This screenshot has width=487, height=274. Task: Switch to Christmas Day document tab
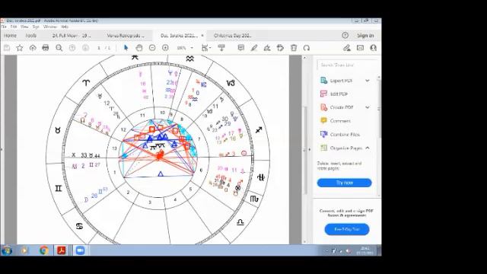(x=232, y=36)
